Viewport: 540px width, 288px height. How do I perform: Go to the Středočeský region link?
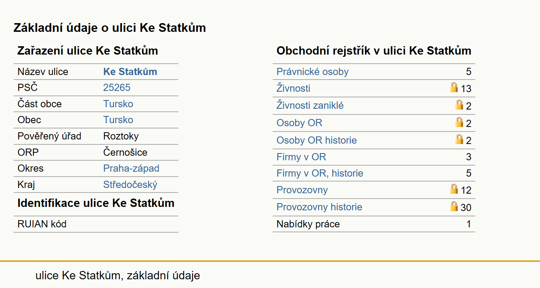click(130, 185)
